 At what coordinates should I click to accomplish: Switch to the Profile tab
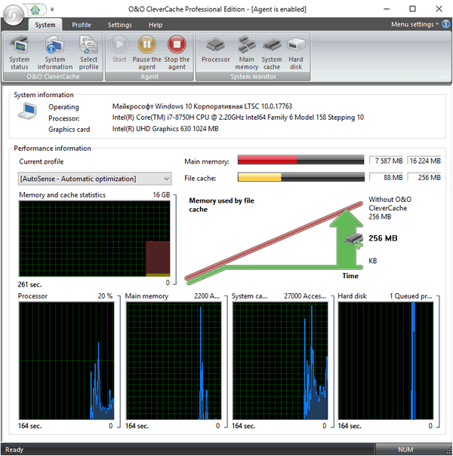click(82, 25)
